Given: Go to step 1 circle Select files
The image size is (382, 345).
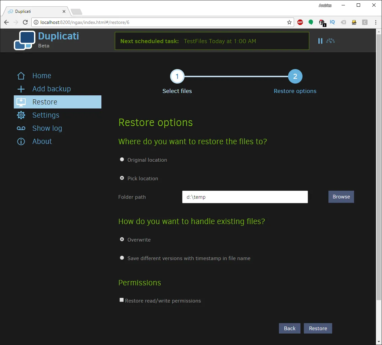Looking at the screenshot, I should (177, 76).
